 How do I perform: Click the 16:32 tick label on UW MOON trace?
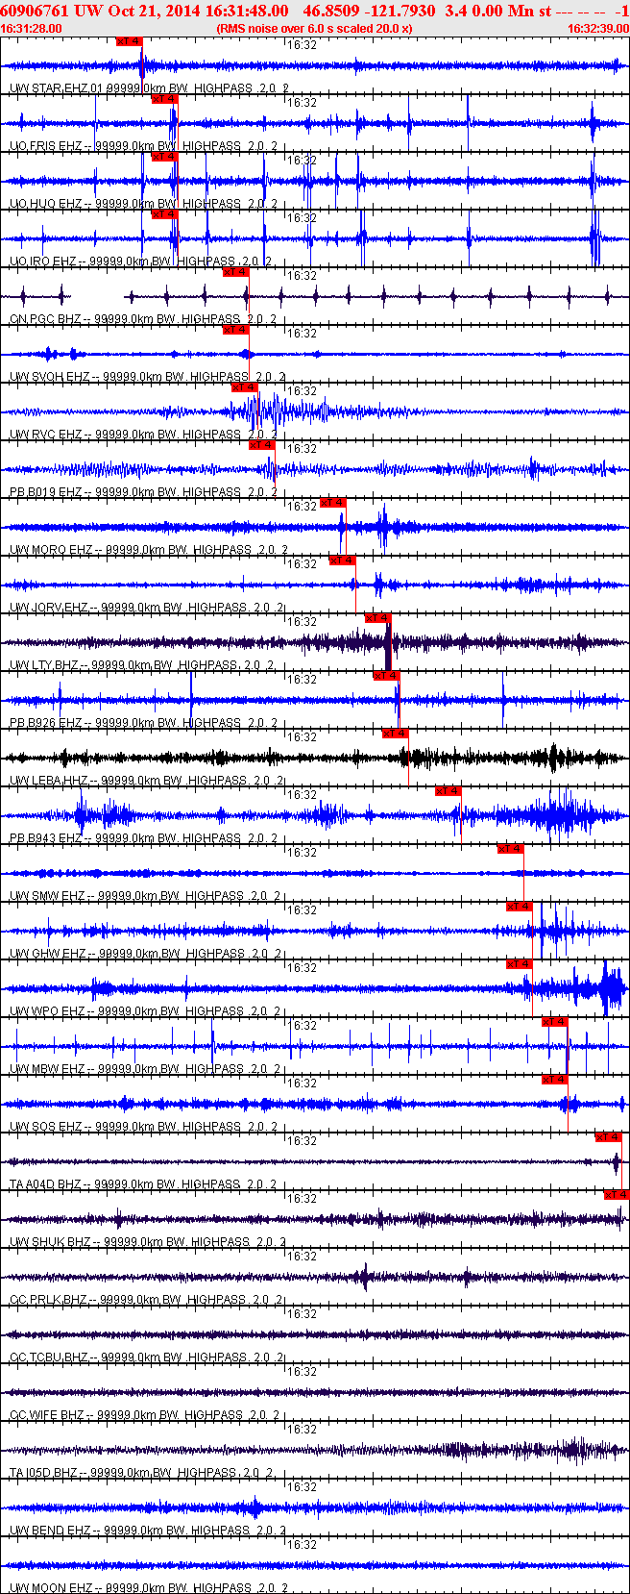303,1545
